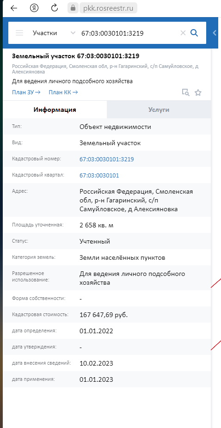
Task: Open the hamburger menu in search bar
Action: coord(19,33)
